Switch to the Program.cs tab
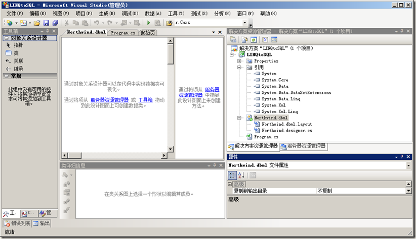Image resolution: width=416 pixels, height=239 pixels. [123, 33]
